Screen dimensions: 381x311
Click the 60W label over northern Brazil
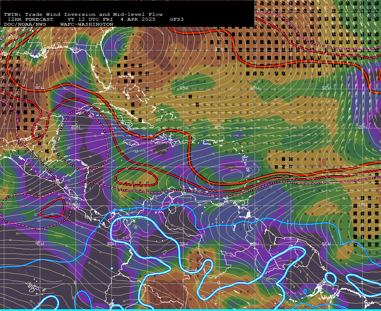pyautogui.click(x=255, y=244)
